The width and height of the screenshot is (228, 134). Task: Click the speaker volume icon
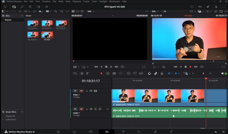[222, 74]
